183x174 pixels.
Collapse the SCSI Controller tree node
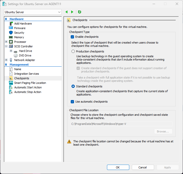pyautogui.click(x=6, y=46)
